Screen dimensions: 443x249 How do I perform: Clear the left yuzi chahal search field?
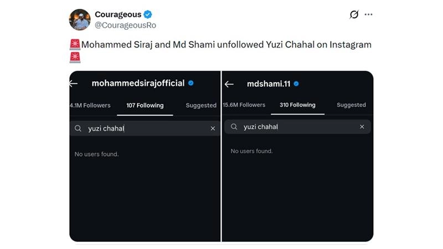point(213,128)
